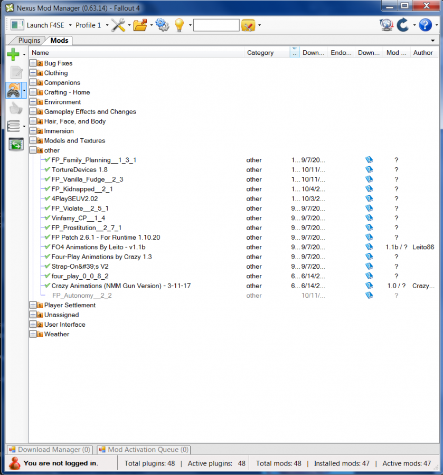The width and height of the screenshot is (443, 475).
Task: Click the readme book icon for FP_Family_Planning__1_3_1
Action: coord(369,159)
